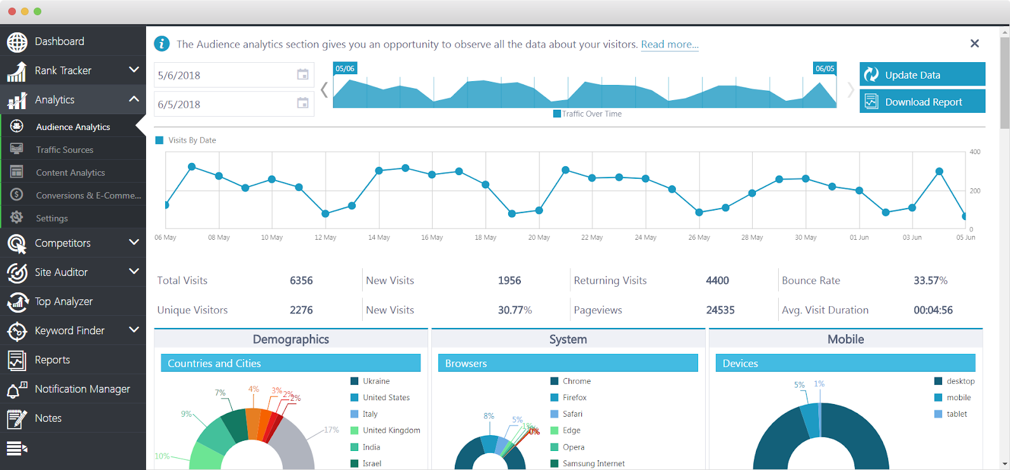The height and width of the screenshot is (470, 1010).
Task: Toggle the Visits By Date legend
Action: pyautogui.click(x=185, y=140)
